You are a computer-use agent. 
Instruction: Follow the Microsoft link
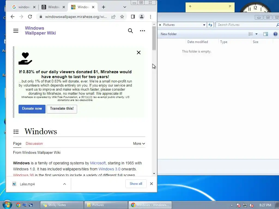[x=98, y=163]
